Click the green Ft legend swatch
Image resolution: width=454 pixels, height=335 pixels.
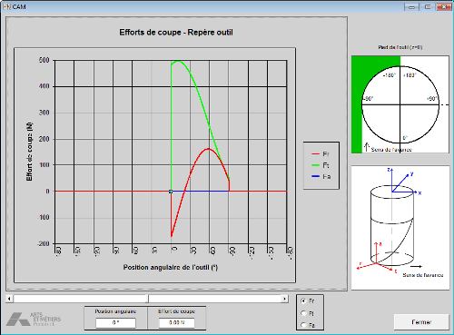tap(316, 165)
